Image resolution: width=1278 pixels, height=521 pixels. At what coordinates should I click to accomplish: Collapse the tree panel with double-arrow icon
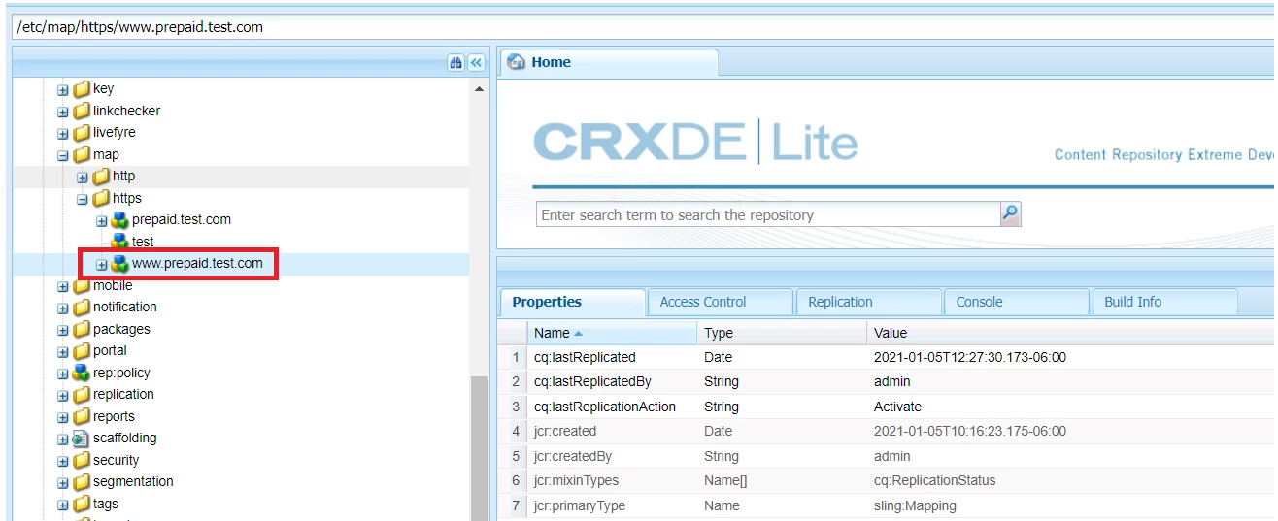(x=476, y=62)
